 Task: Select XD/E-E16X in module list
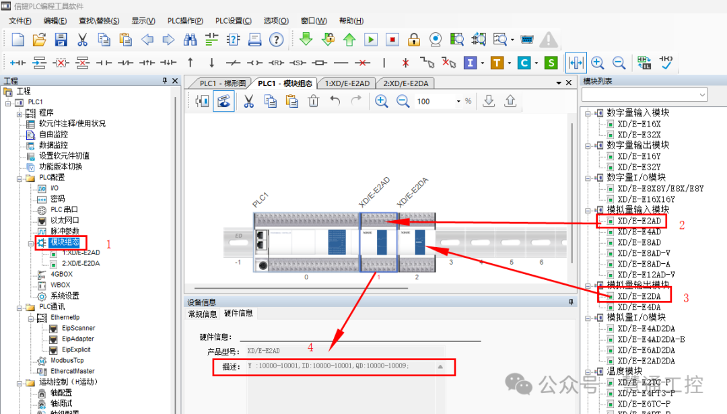point(639,125)
